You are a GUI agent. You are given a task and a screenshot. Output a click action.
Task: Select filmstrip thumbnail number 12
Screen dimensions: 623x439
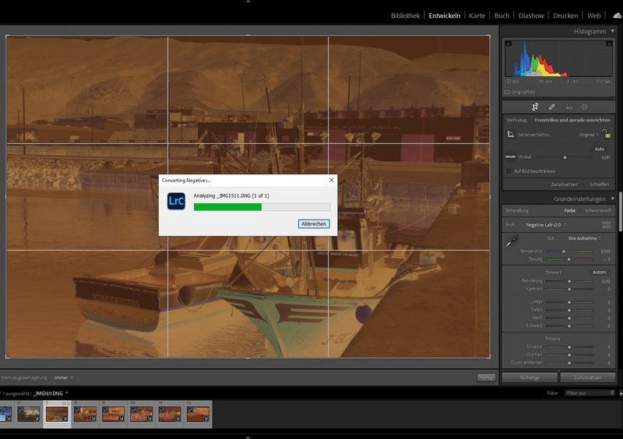(198, 413)
